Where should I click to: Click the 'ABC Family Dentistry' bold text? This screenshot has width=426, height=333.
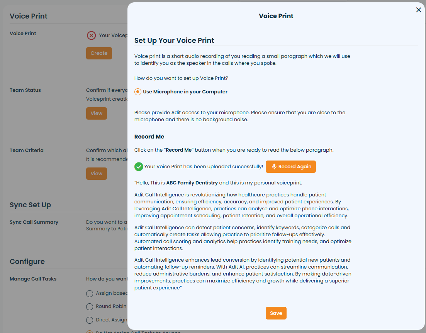coord(192,183)
